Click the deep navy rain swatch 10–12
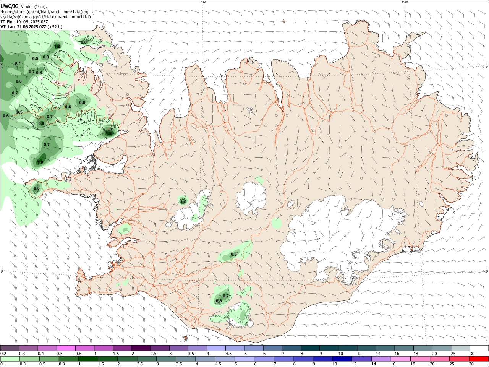 point(342,359)
